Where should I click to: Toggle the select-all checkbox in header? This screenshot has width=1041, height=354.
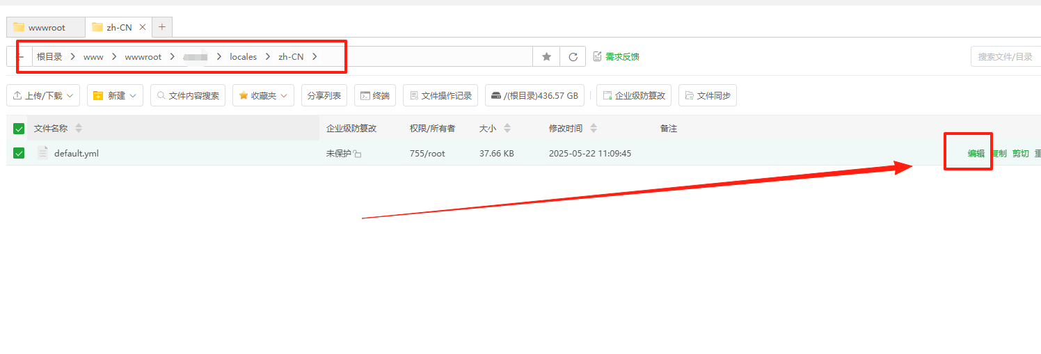point(19,129)
